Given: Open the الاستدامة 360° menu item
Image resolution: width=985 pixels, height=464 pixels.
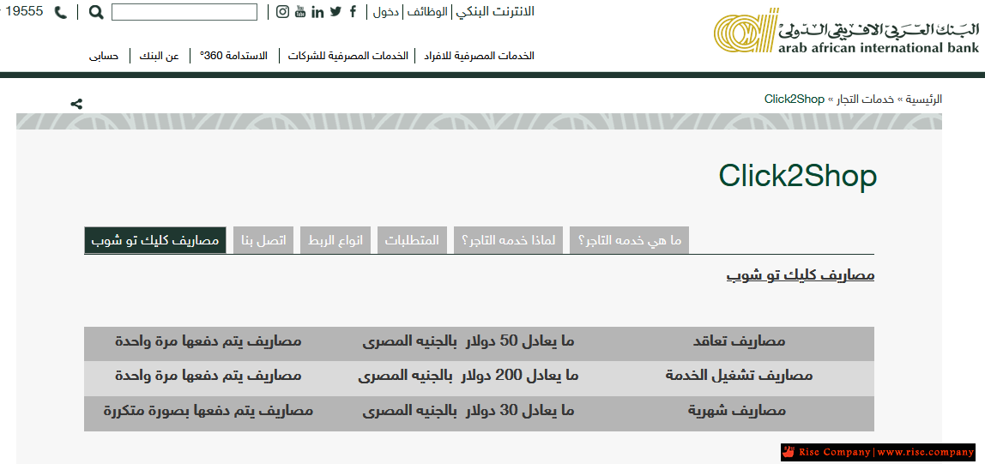Looking at the screenshot, I should point(233,56).
